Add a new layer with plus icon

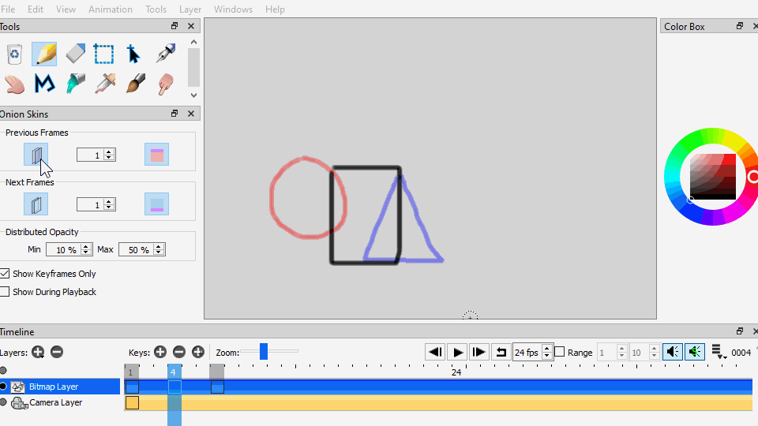point(38,352)
